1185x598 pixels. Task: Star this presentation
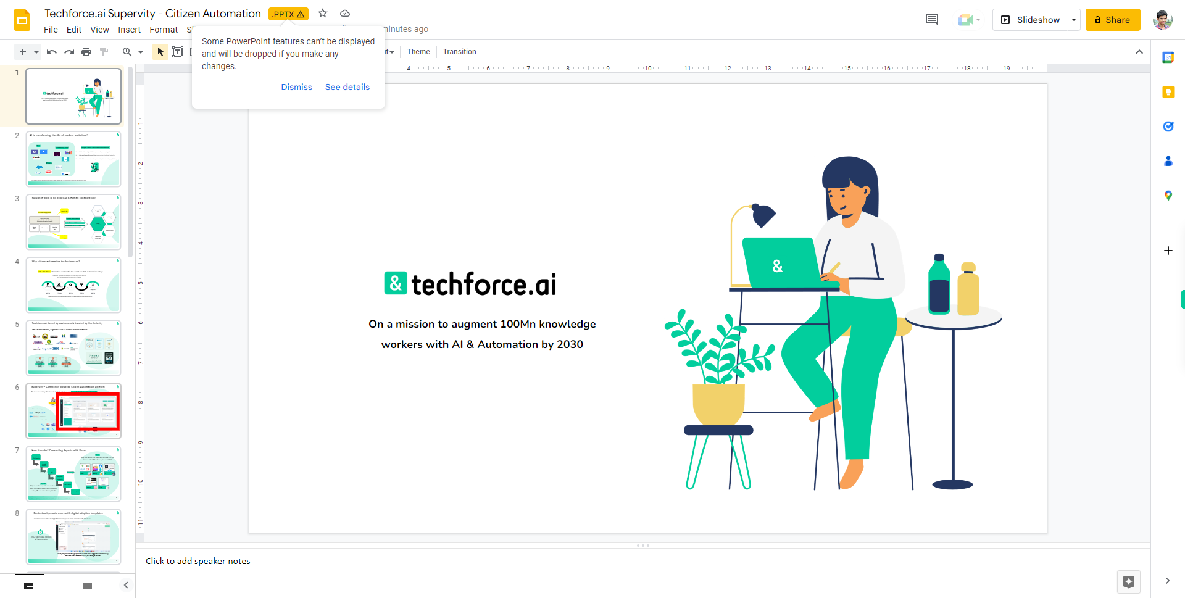(323, 13)
